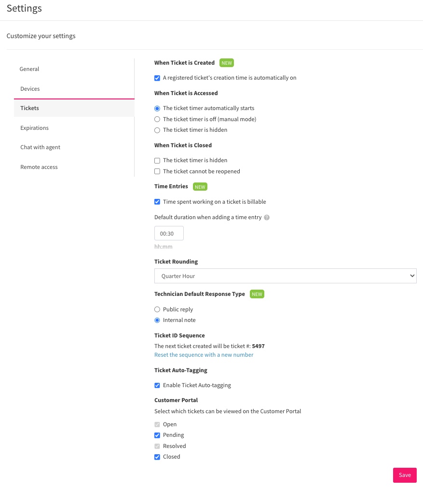The height and width of the screenshot is (489, 423).
Task: Open the Ticket Rounding dropdown
Action: coord(285,276)
